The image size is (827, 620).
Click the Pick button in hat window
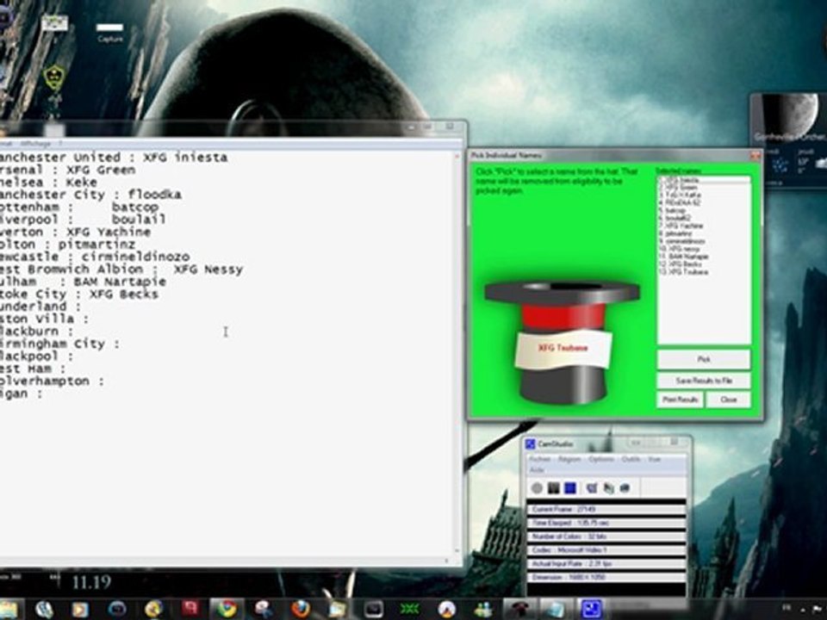point(704,360)
